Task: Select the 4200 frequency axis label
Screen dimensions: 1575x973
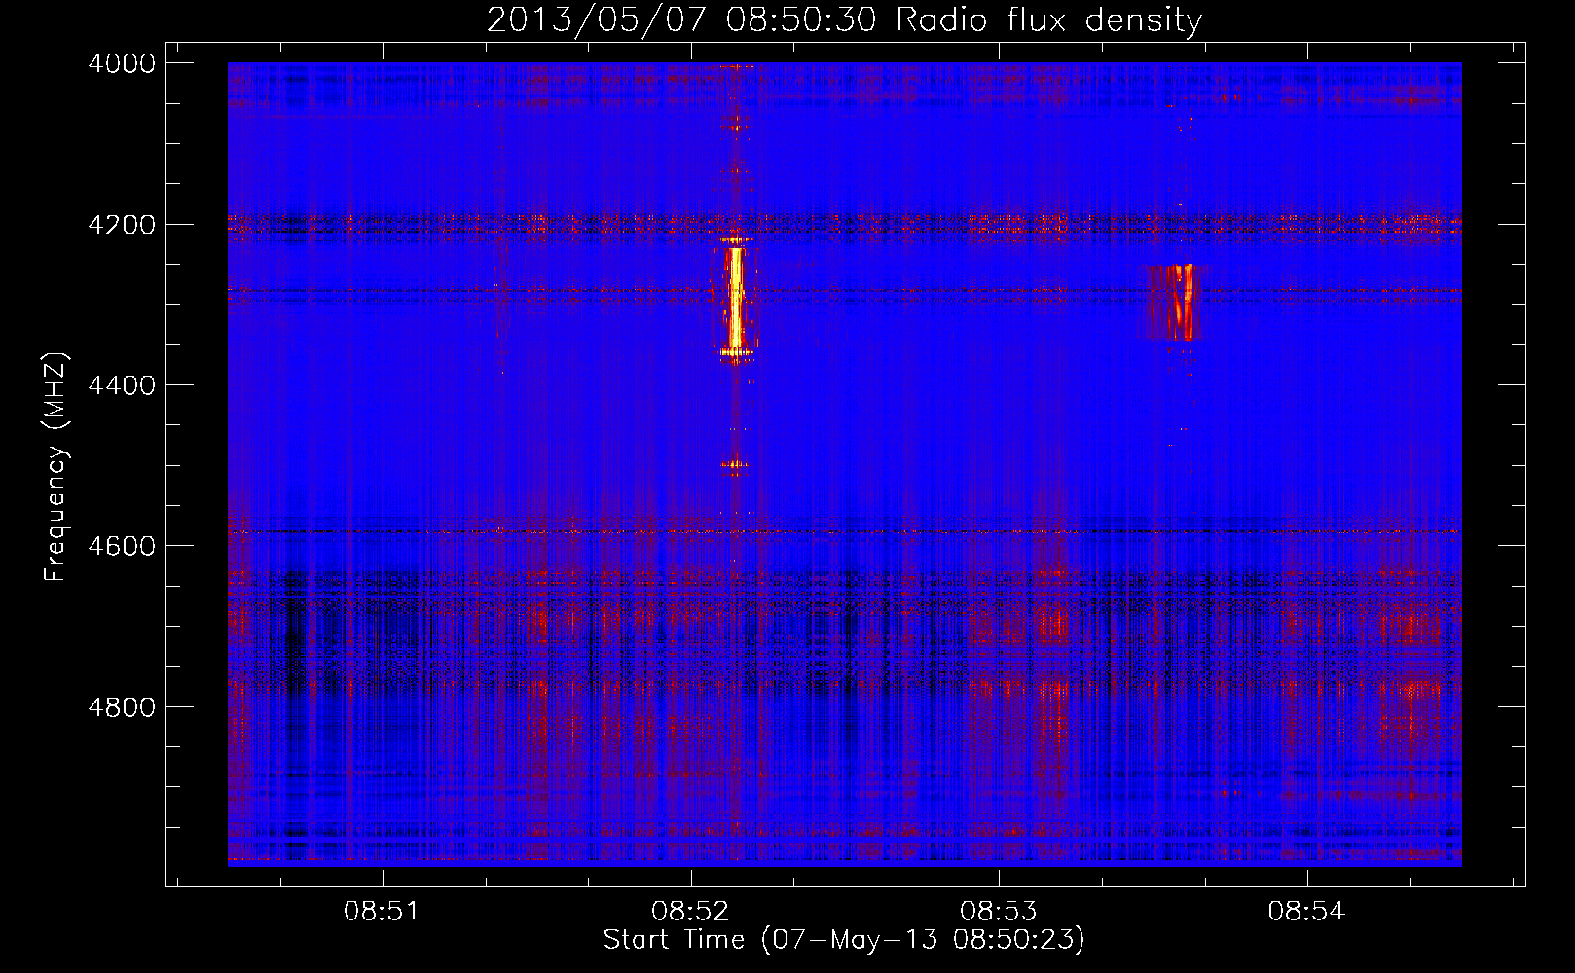Action: tap(122, 224)
